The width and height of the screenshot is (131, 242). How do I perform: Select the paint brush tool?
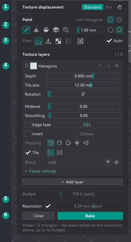click(26, 30)
